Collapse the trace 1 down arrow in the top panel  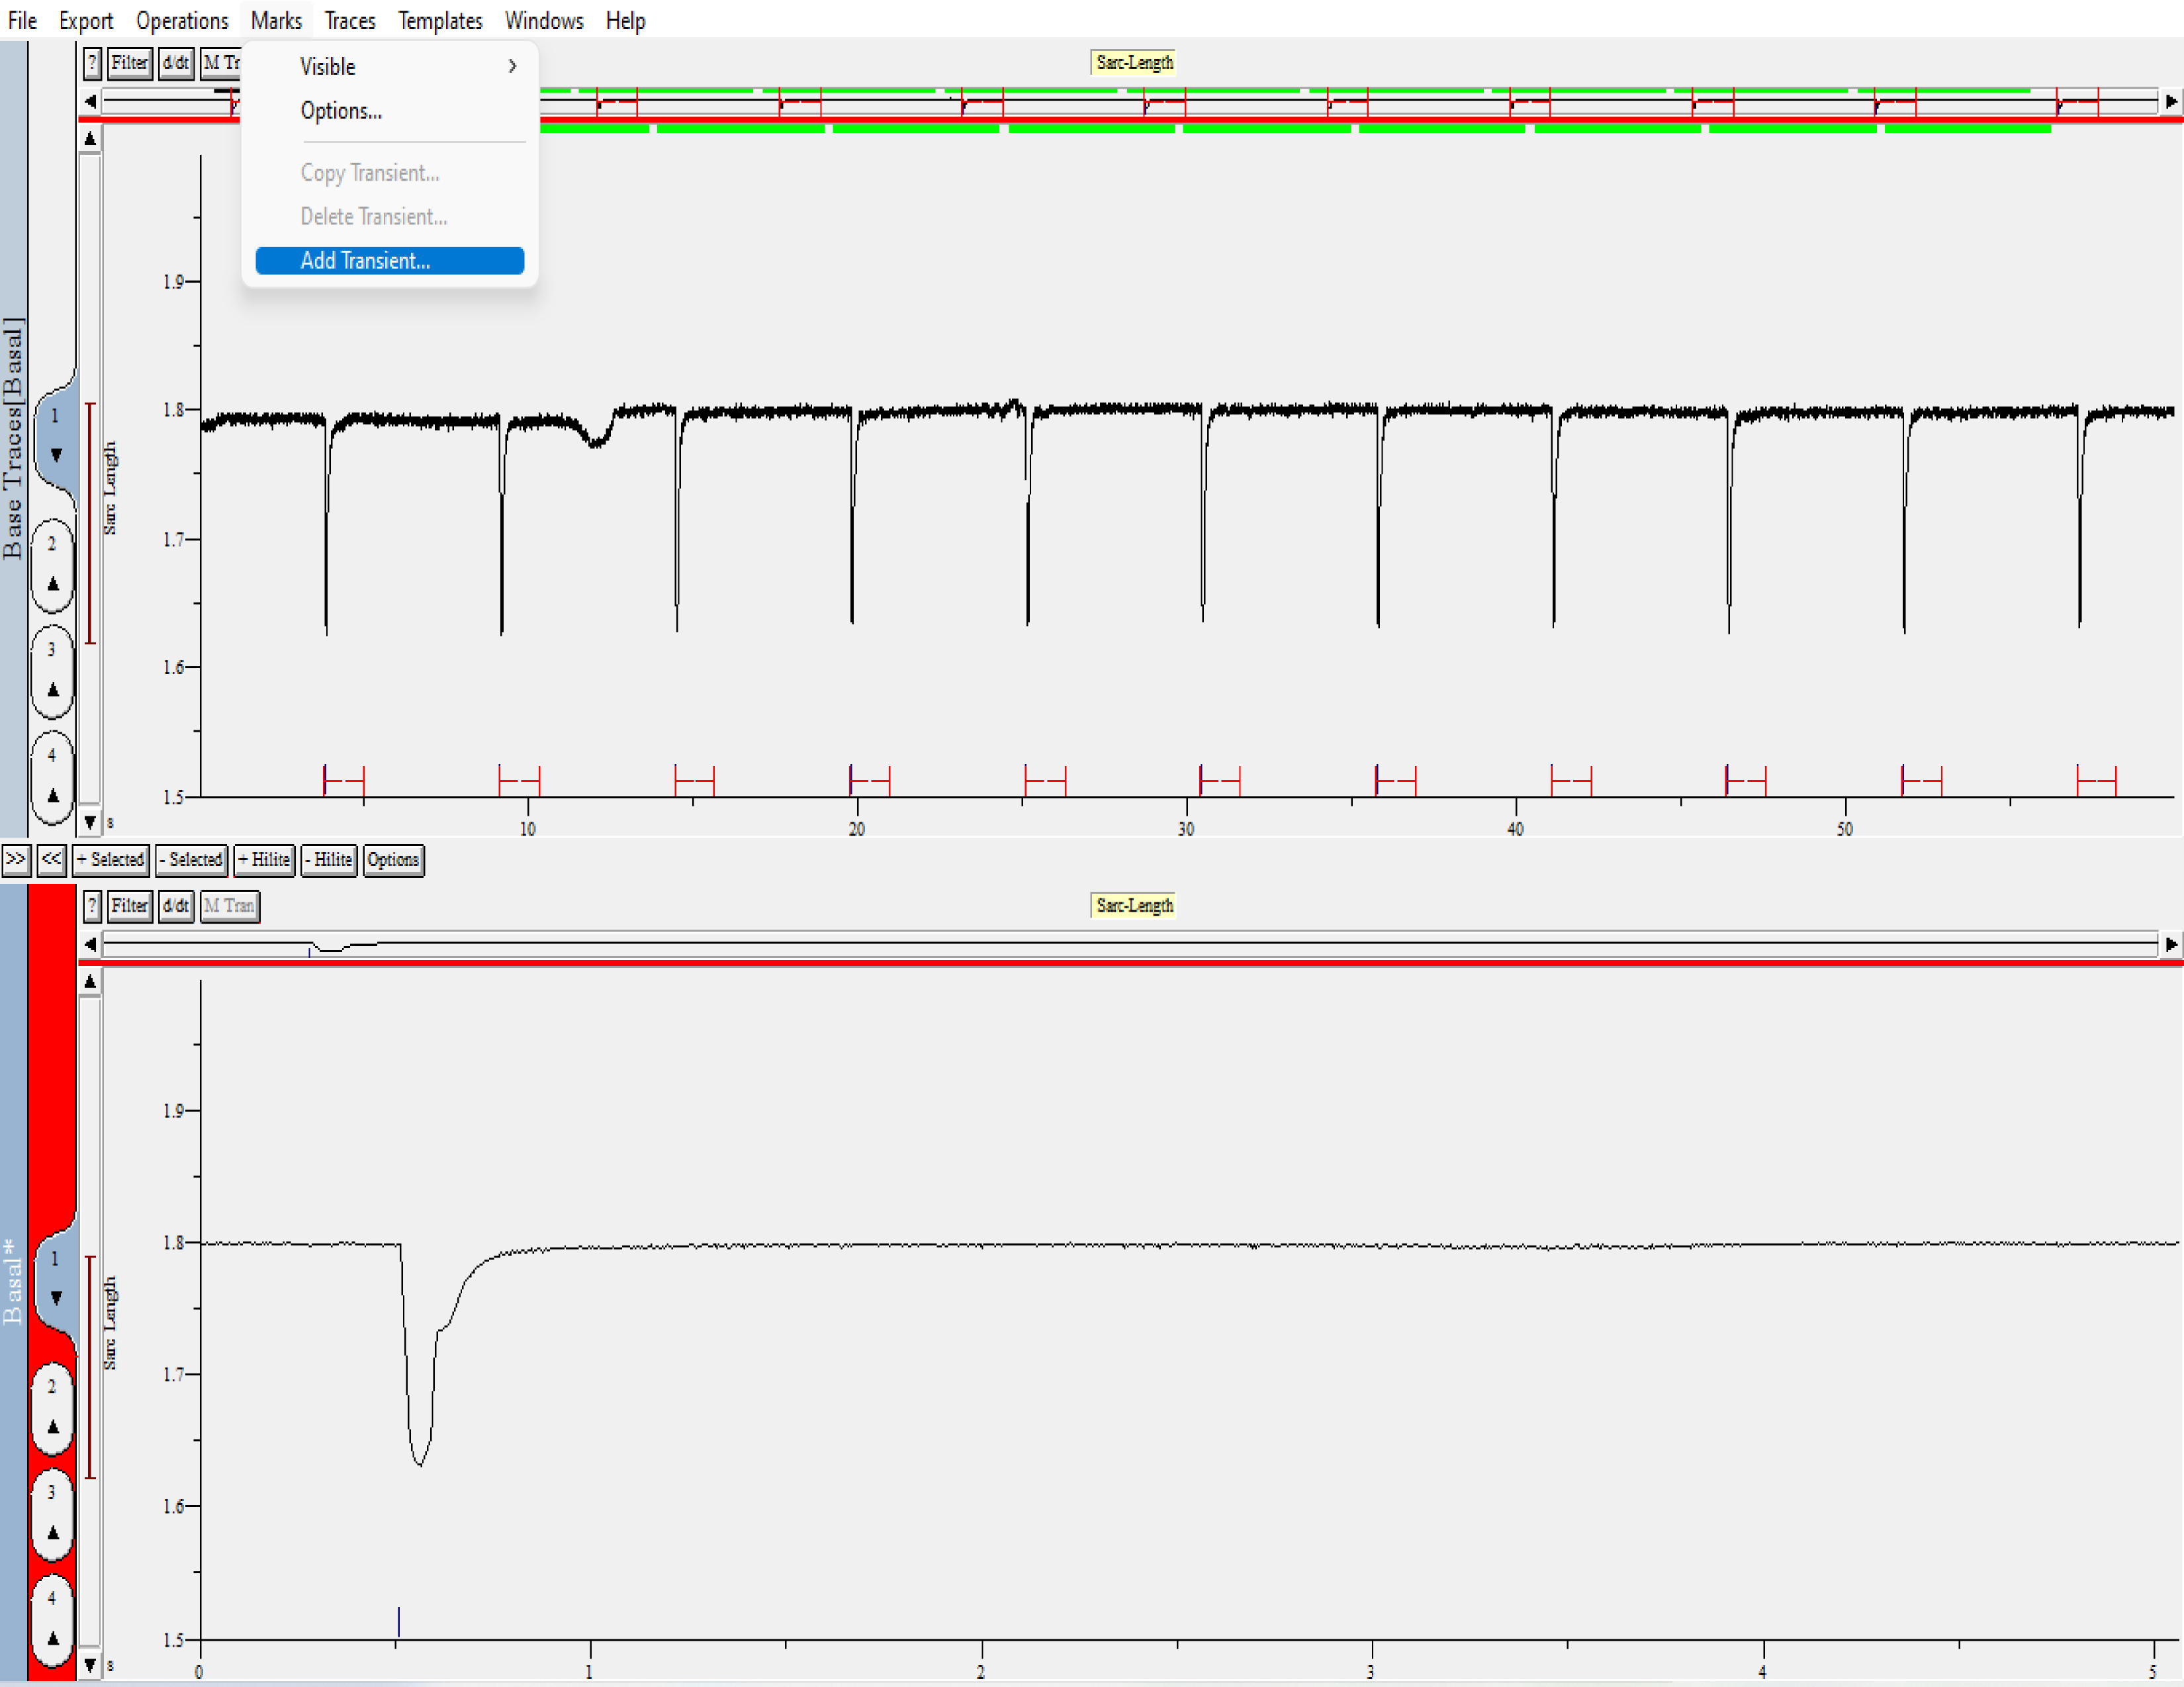click(56, 456)
